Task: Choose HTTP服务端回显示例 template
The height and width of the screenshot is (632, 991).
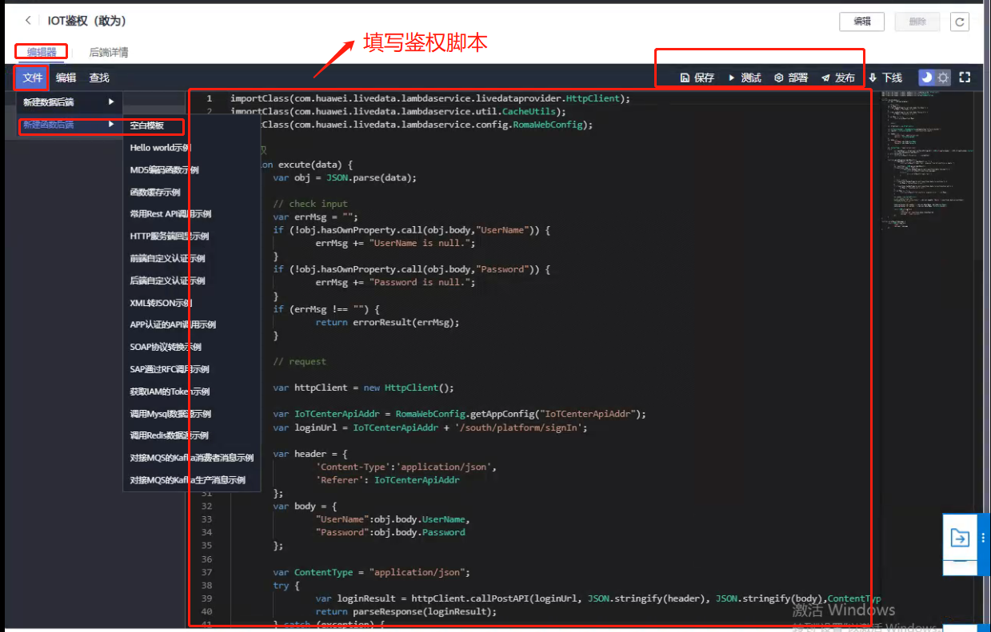Action: pyautogui.click(x=169, y=237)
